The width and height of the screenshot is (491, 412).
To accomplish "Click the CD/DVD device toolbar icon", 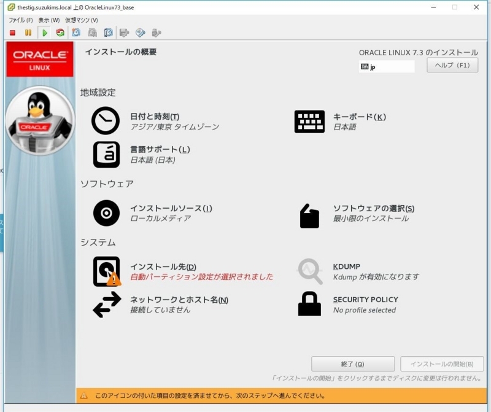I will click(141, 33).
